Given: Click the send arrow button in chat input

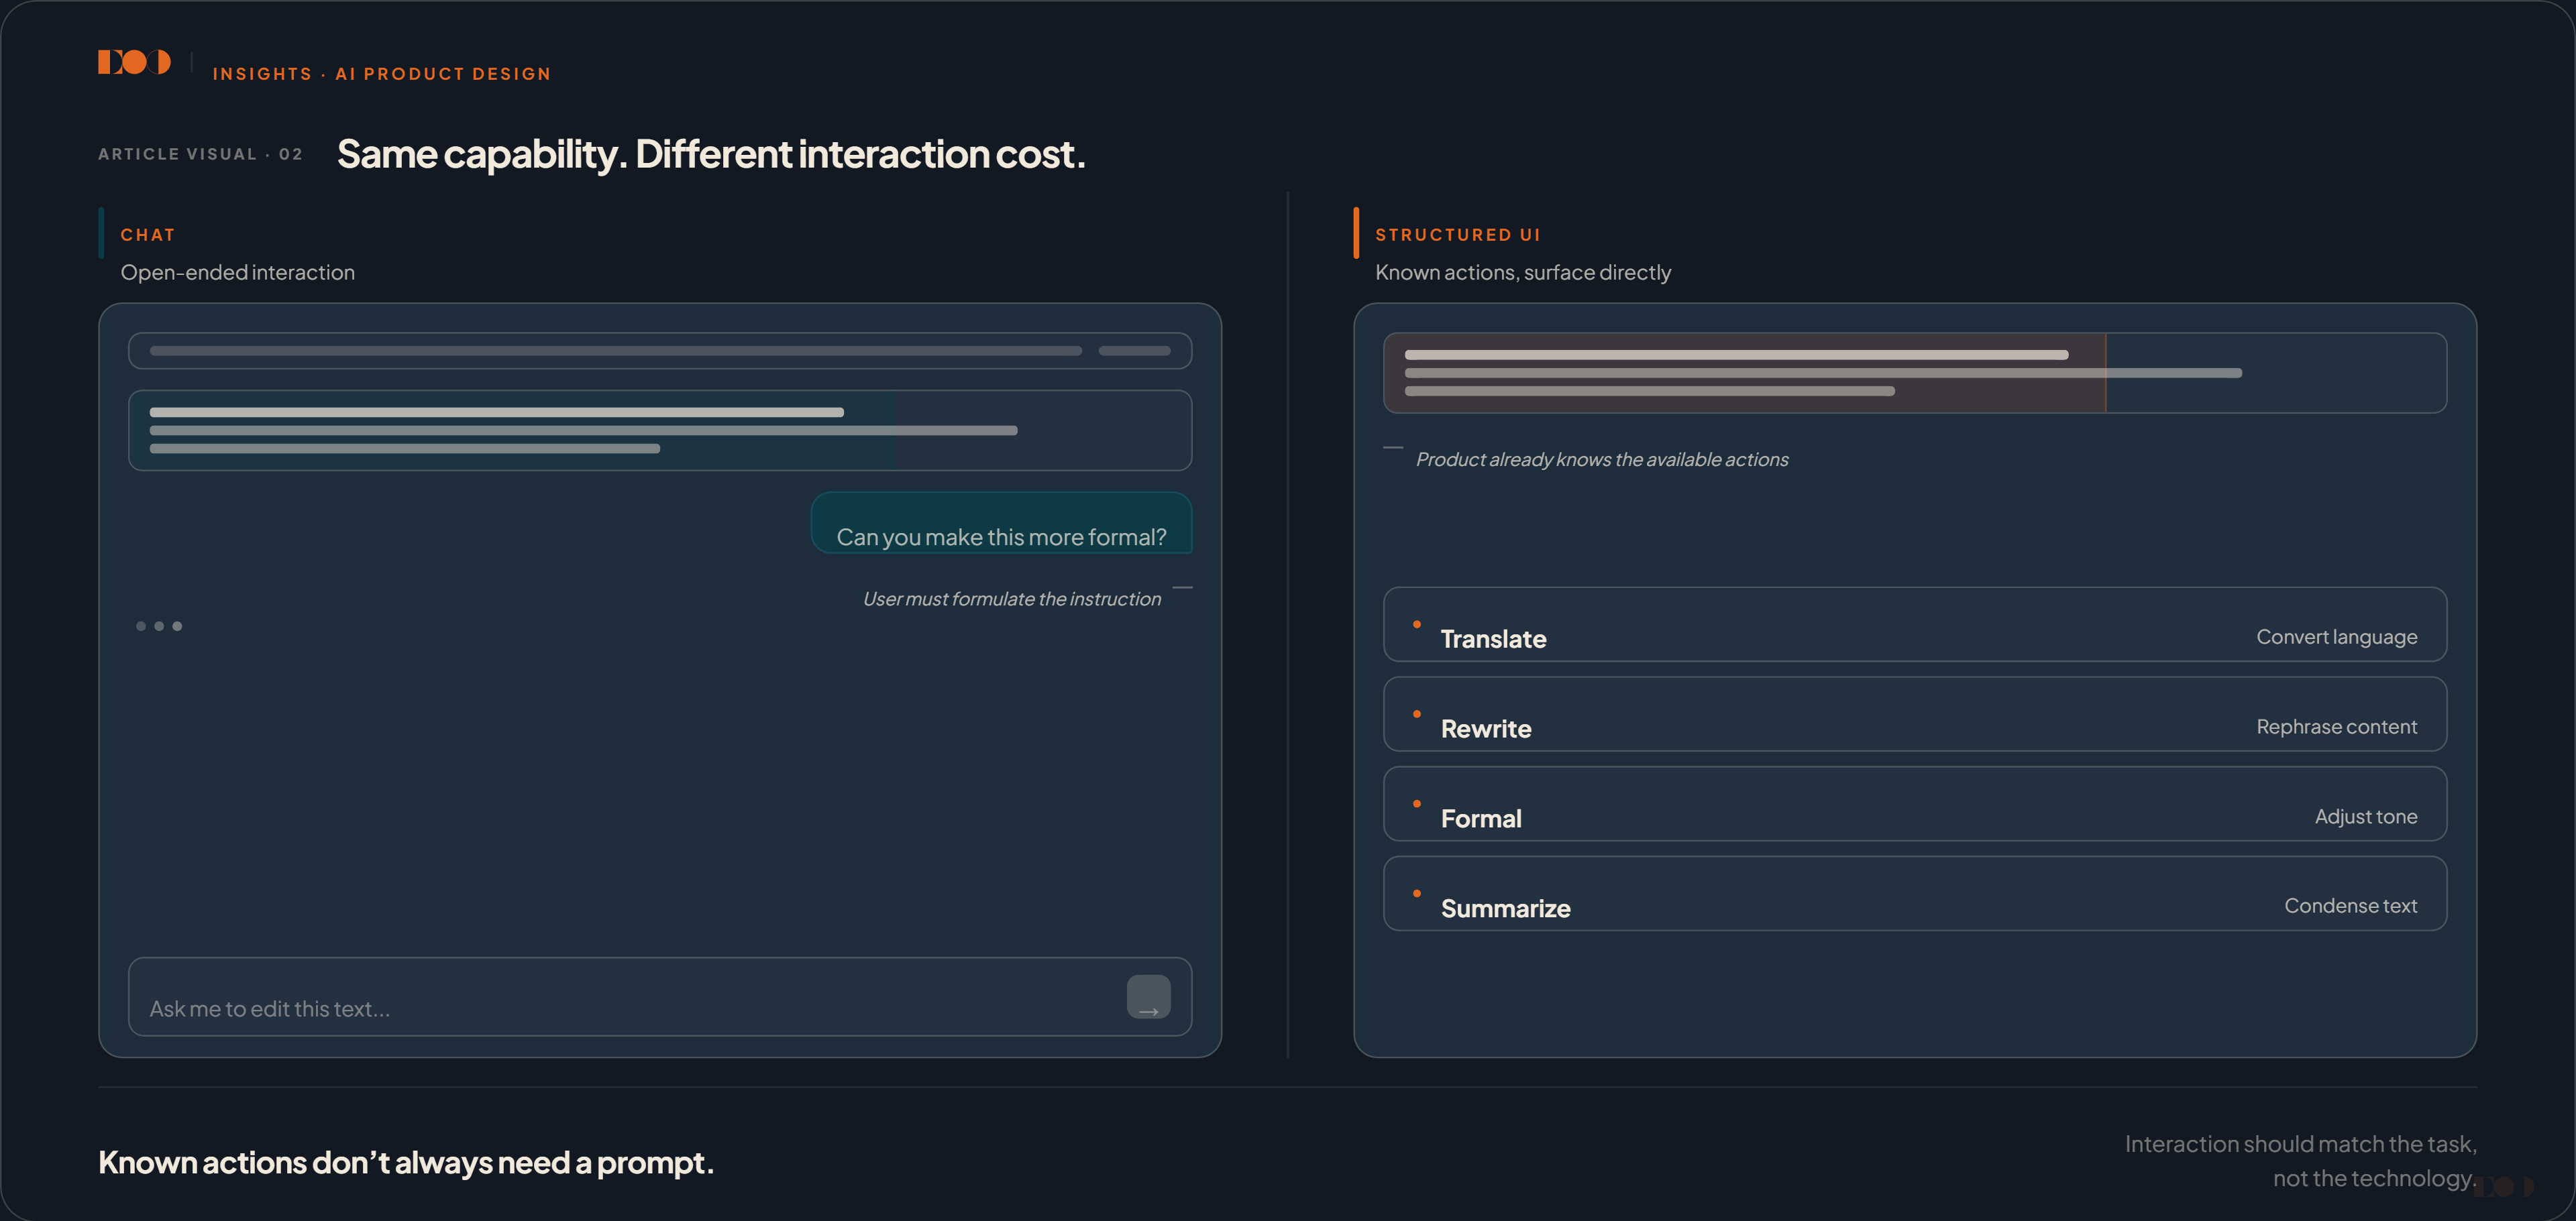Looking at the screenshot, I should point(1148,996).
